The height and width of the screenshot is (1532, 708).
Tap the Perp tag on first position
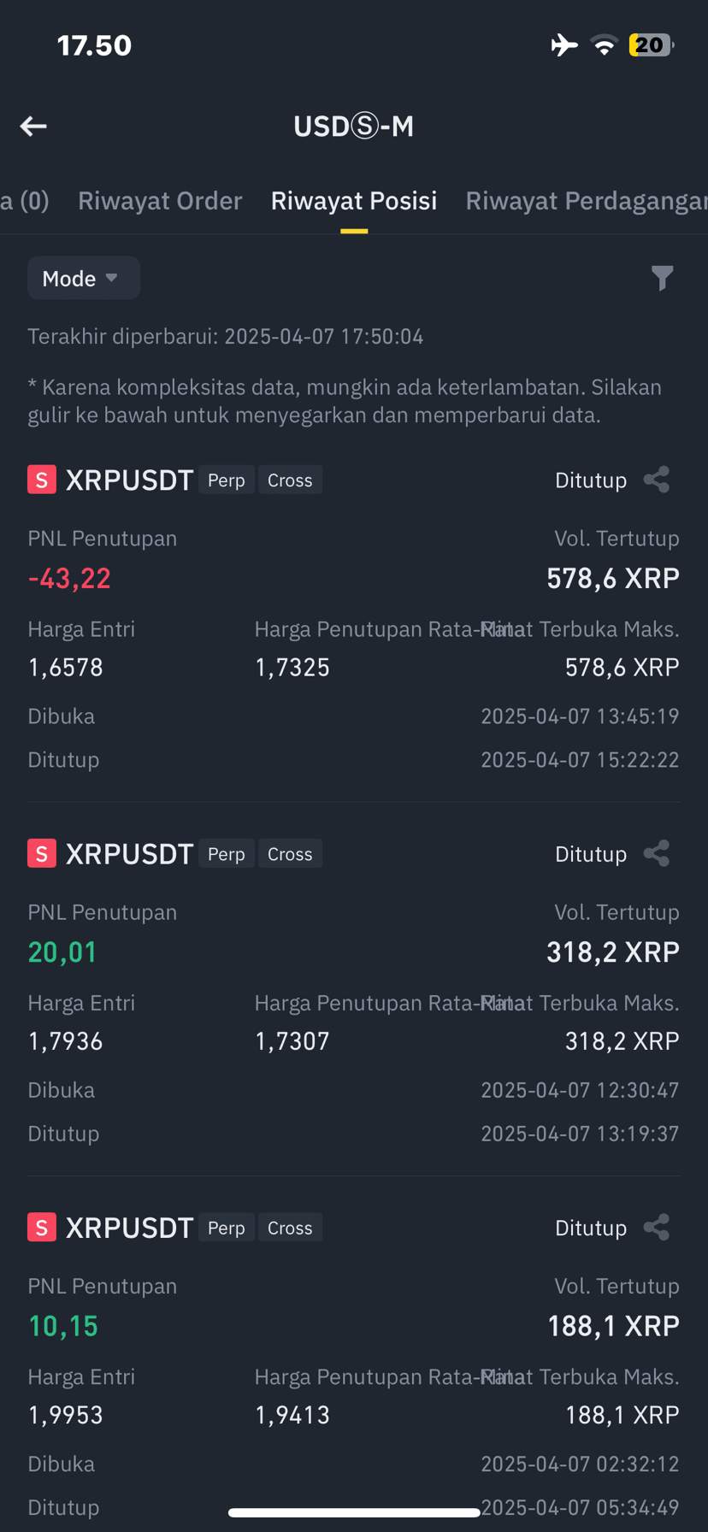[227, 480]
